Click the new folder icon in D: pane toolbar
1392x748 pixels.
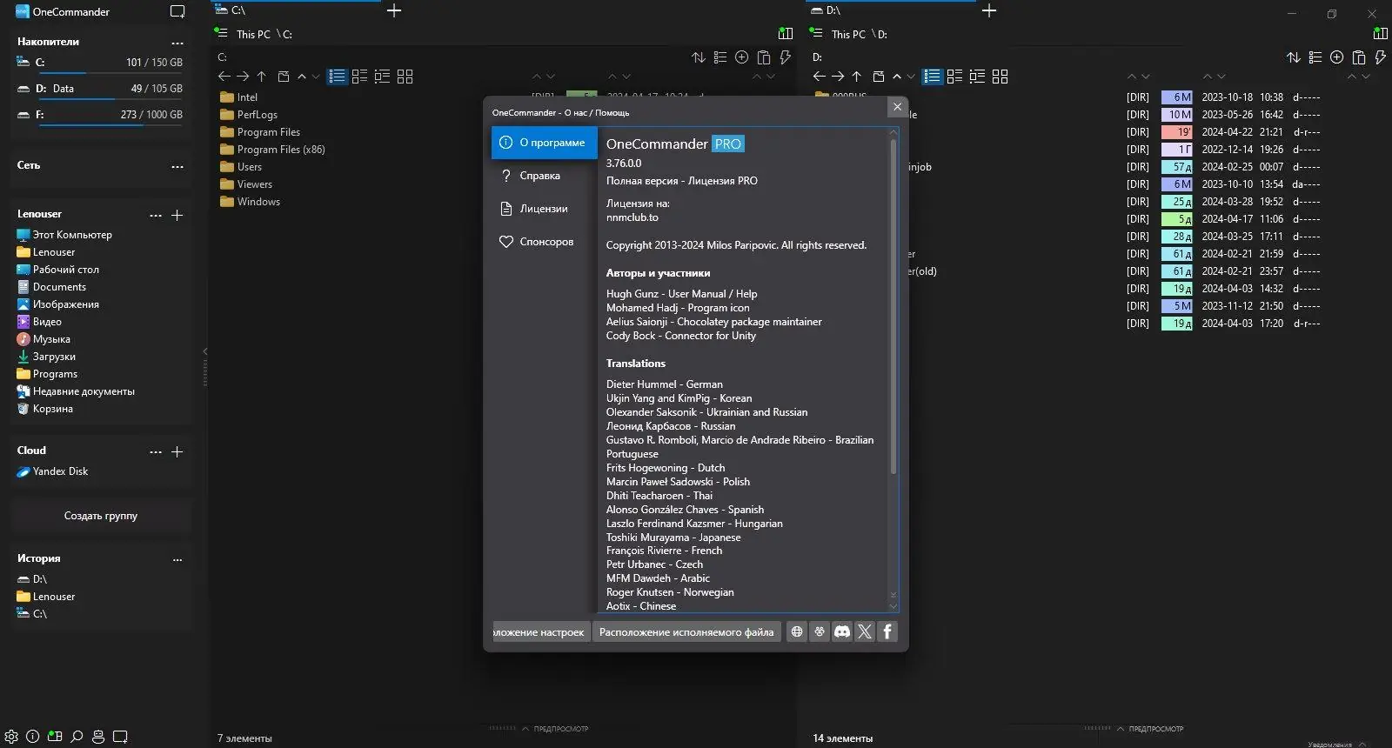879,77
